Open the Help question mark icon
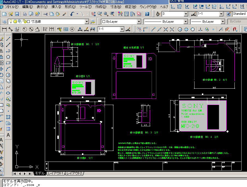Viewport: 247px width, 187px height. (147, 14)
